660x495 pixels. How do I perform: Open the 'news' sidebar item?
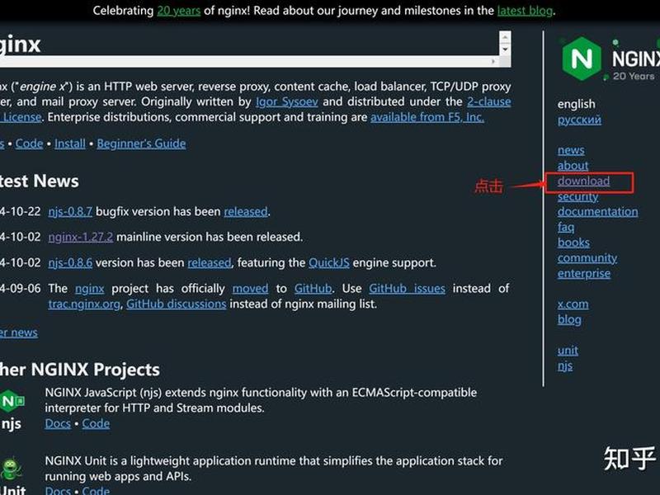click(571, 150)
